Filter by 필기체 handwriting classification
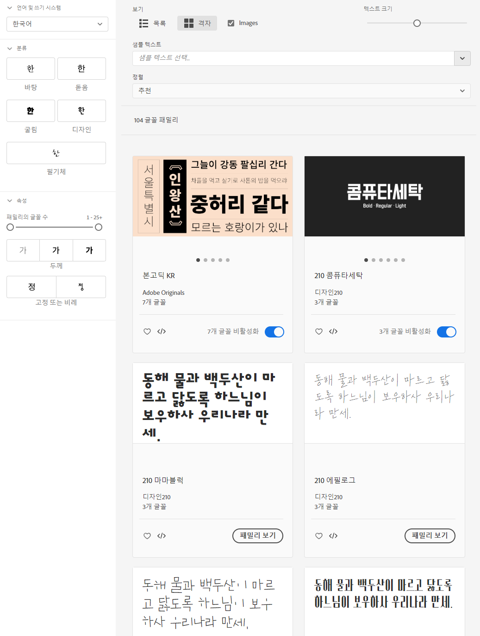The height and width of the screenshot is (636, 480). [x=56, y=153]
